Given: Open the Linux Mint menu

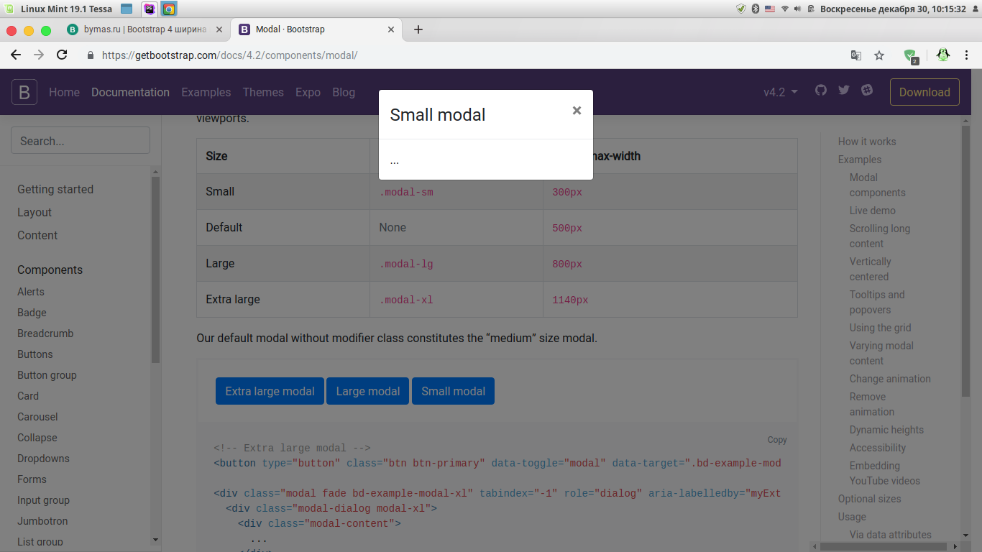Looking at the screenshot, I should (x=9, y=9).
